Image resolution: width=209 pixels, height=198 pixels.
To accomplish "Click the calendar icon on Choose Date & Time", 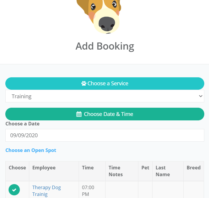I will coord(79,114).
